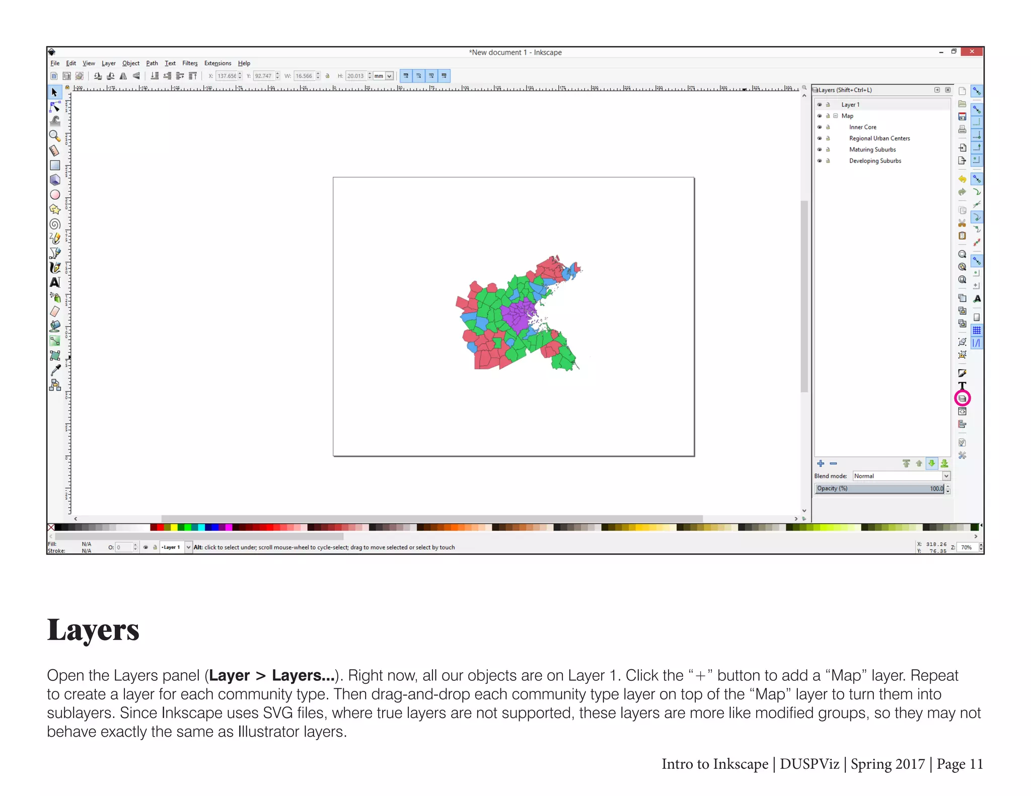
Task: Collapse the Map layer tree
Action: (836, 116)
